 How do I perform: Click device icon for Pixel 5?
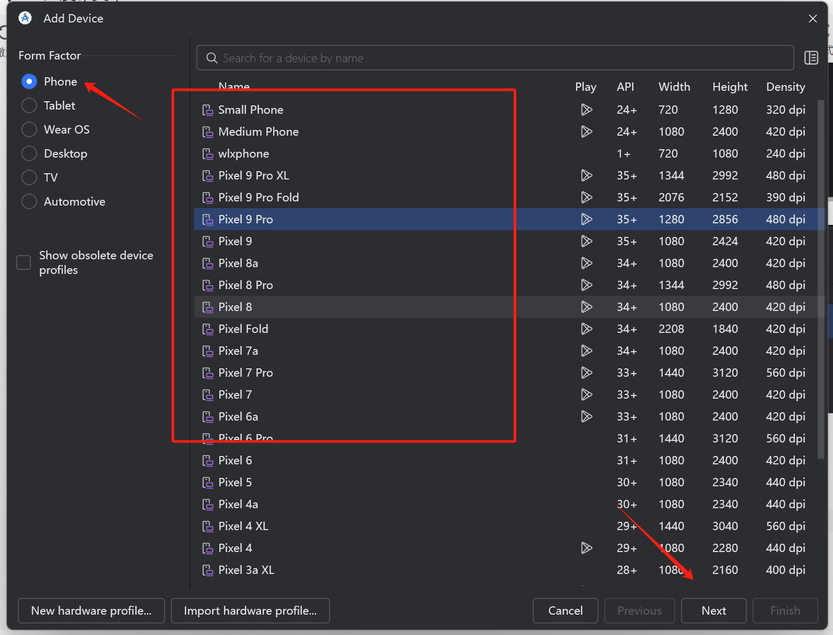click(x=208, y=483)
